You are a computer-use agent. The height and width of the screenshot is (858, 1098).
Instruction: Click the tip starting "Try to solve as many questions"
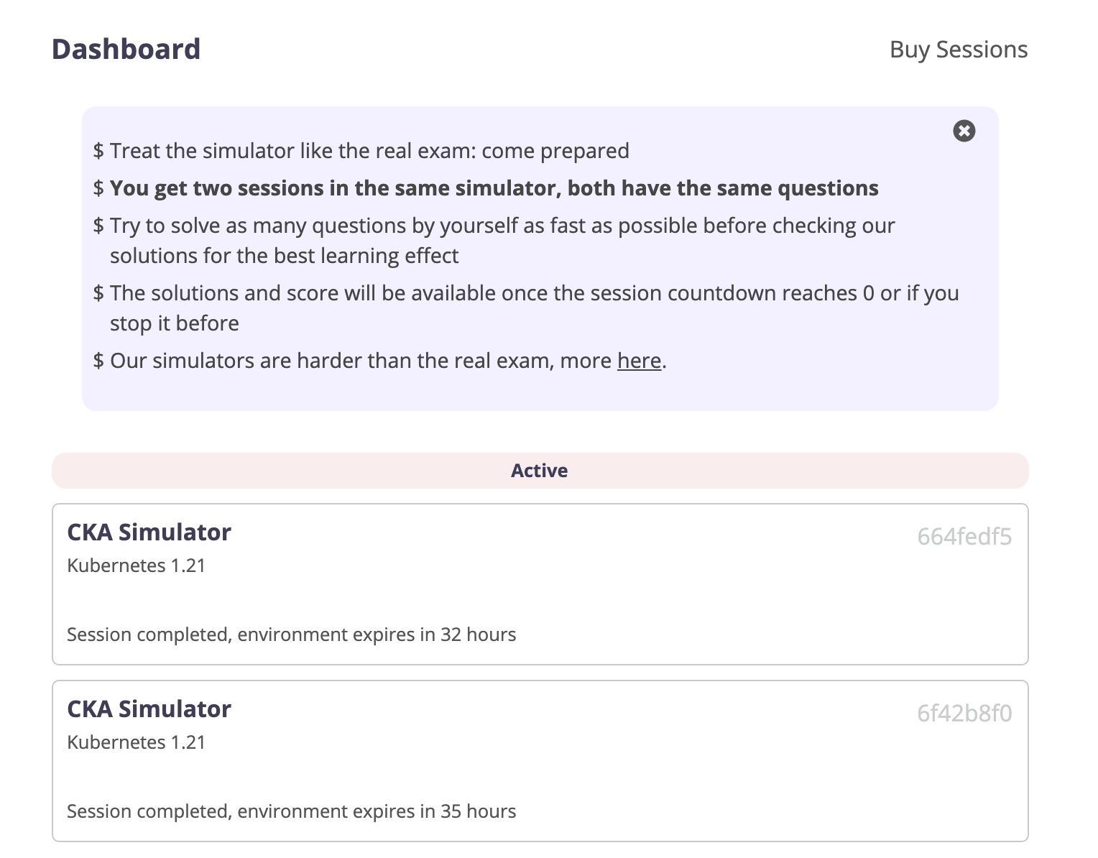pyautogui.click(x=502, y=226)
